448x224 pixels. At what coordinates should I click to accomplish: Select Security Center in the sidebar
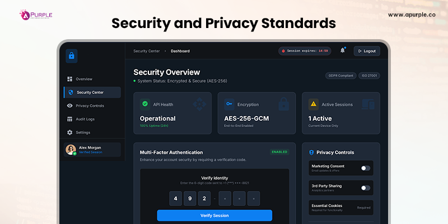[x=92, y=92]
